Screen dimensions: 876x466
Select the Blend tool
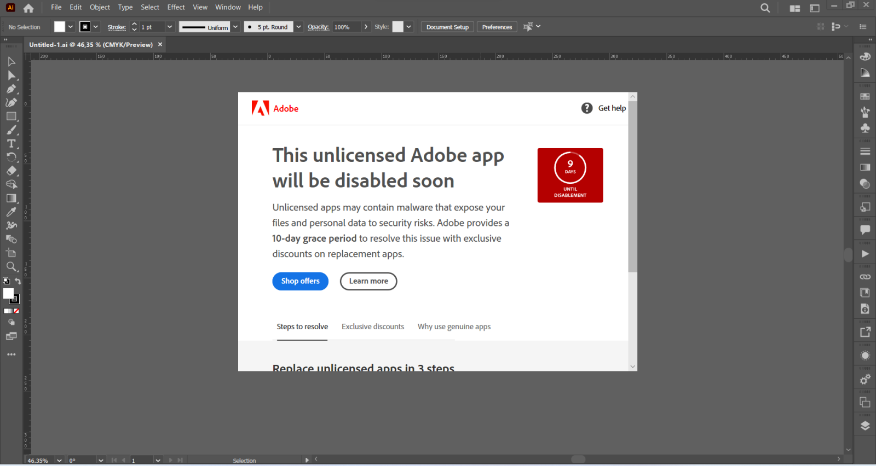coord(11,239)
